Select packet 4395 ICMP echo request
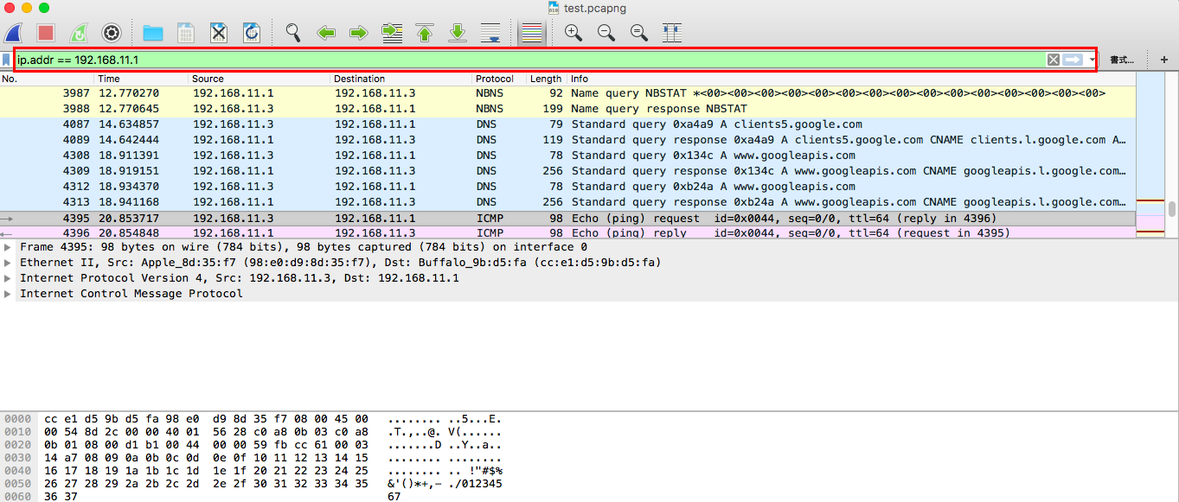The image size is (1179, 502). click(567, 218)
